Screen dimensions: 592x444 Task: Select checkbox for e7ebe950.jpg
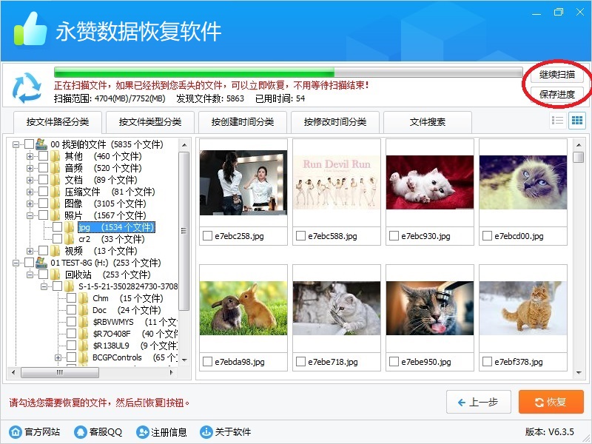point(394,362)
